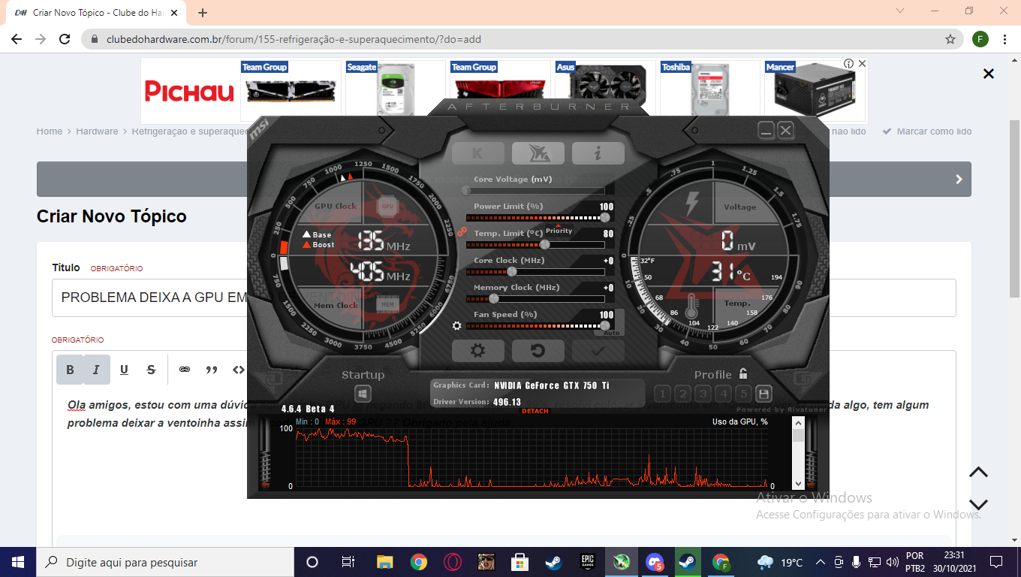Open the Chrome tab search dropdown
The width and height of the screenshot is (1021, 577).
(x=901, y=11)
